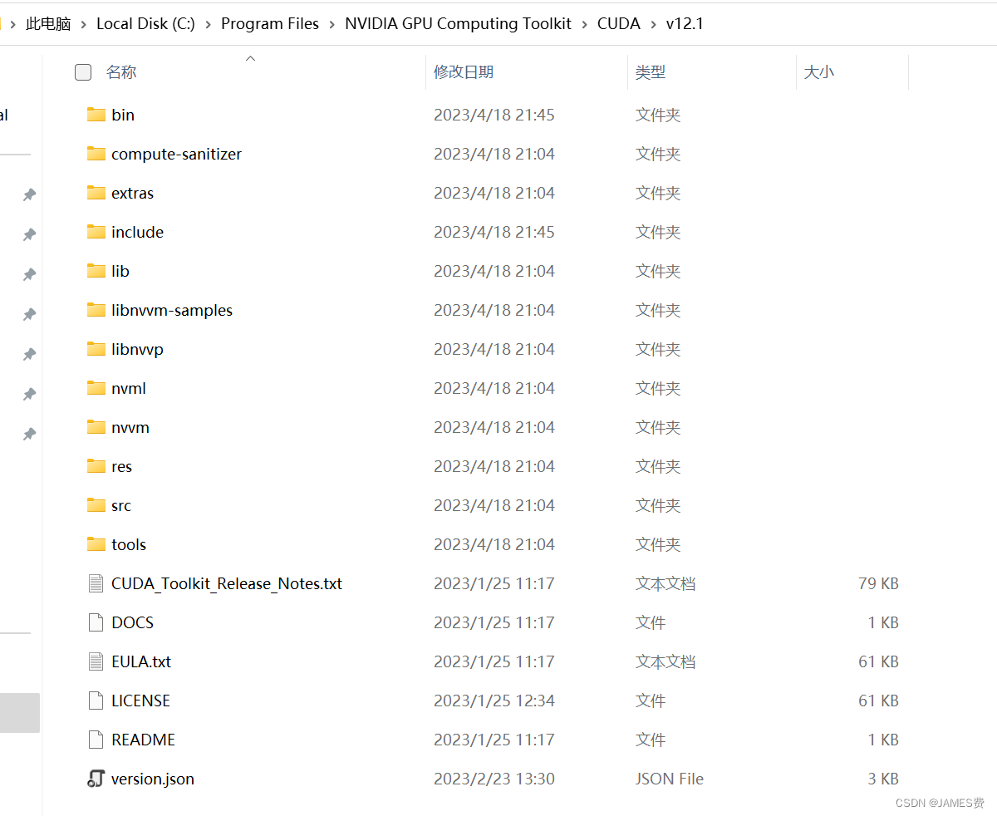This screenshot has width=997, height=816.
Task: Click the lib folder icon
Action: click(96, 271)
